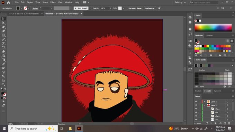Open the Effect menu
The height and width of the screenshot is (132, 235).
coord(53,2)
